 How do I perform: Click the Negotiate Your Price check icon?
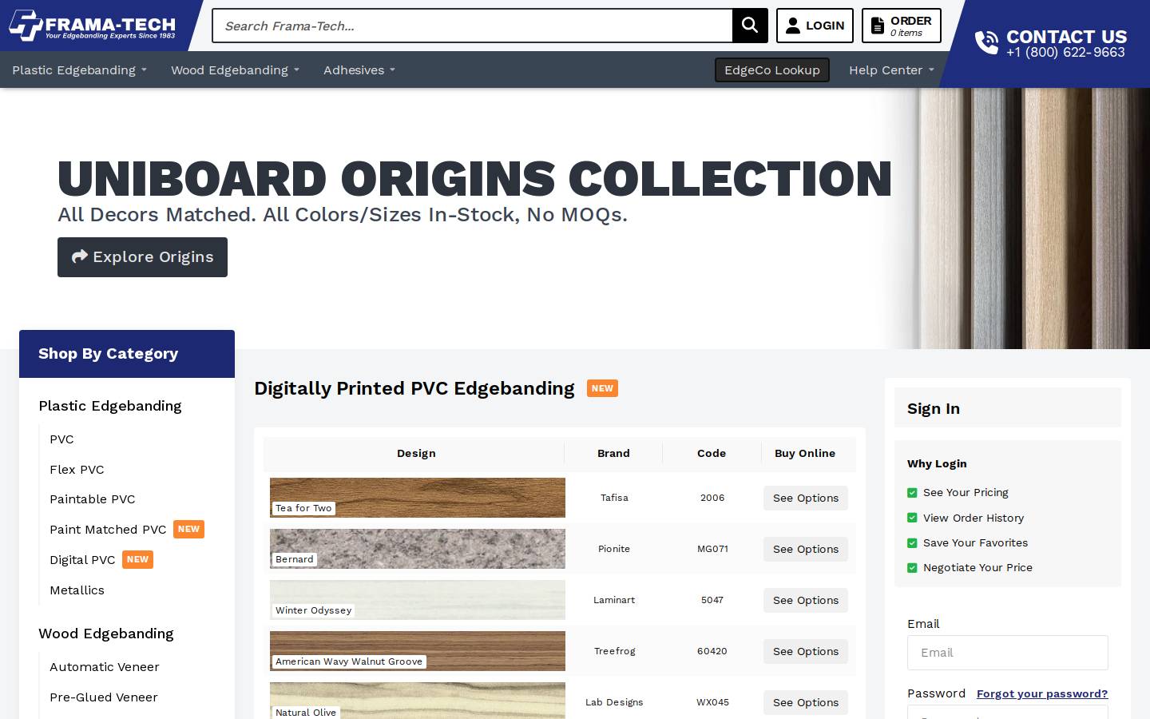coord(912,568)
